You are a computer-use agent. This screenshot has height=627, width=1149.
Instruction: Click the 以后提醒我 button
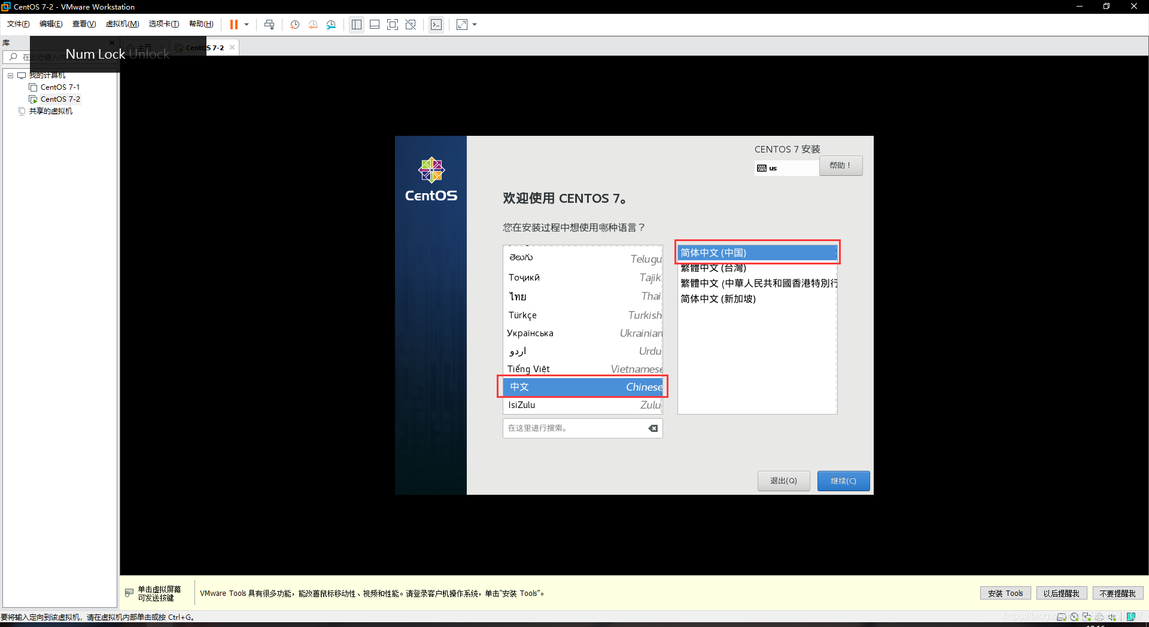click(x=1061, y=593)
